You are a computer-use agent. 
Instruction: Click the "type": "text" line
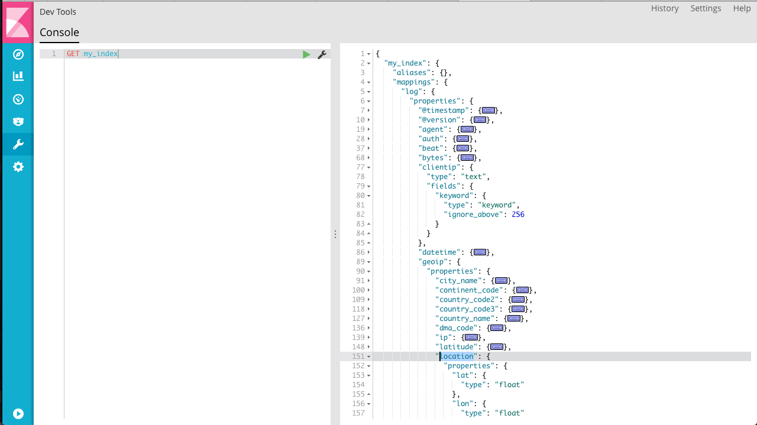pos(458,177)
